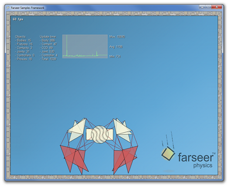Select the 'Bodies' count line

click(23, 41)
